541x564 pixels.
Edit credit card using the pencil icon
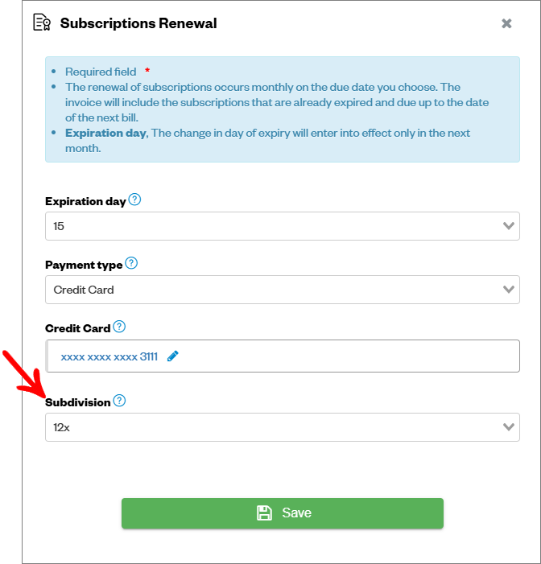pos(173,356)
